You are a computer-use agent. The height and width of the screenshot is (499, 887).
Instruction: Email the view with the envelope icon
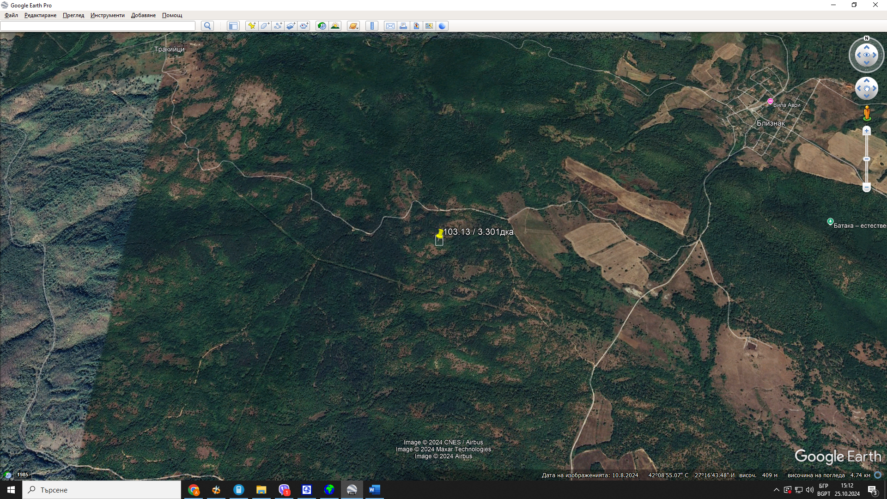(390, 26)
